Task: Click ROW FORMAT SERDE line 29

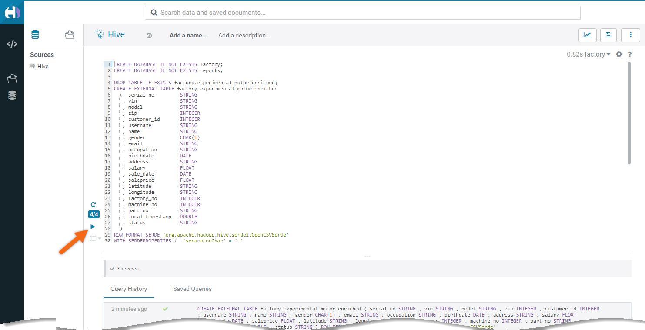Action: tap(201, 235)
